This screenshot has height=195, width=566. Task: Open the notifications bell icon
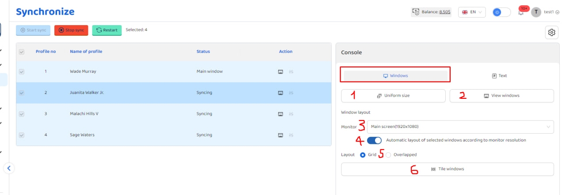521,12
